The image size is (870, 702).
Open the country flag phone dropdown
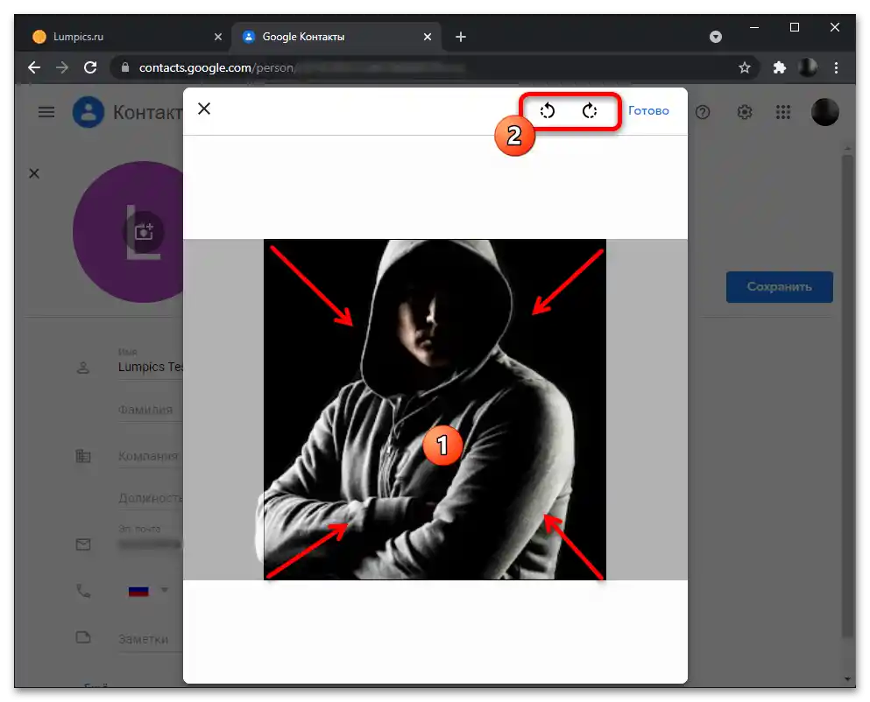tap(147, 591)
